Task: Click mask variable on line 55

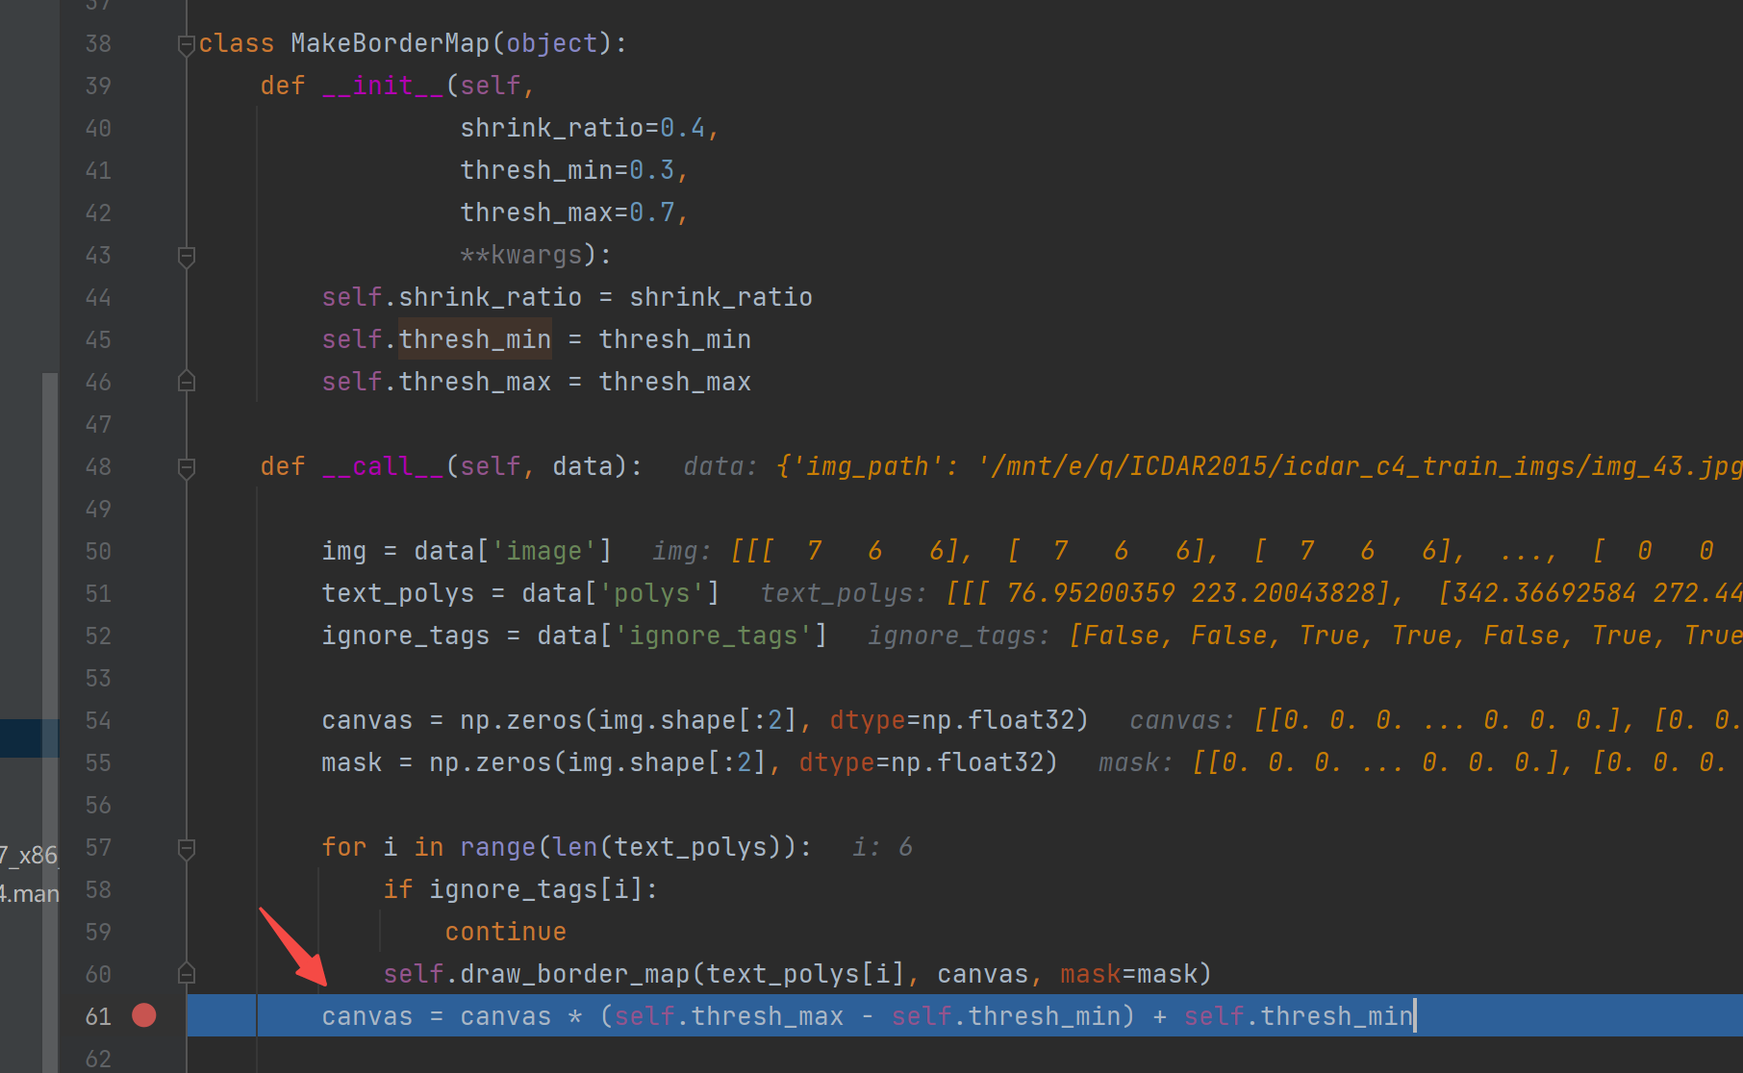Action: [352, 762]
